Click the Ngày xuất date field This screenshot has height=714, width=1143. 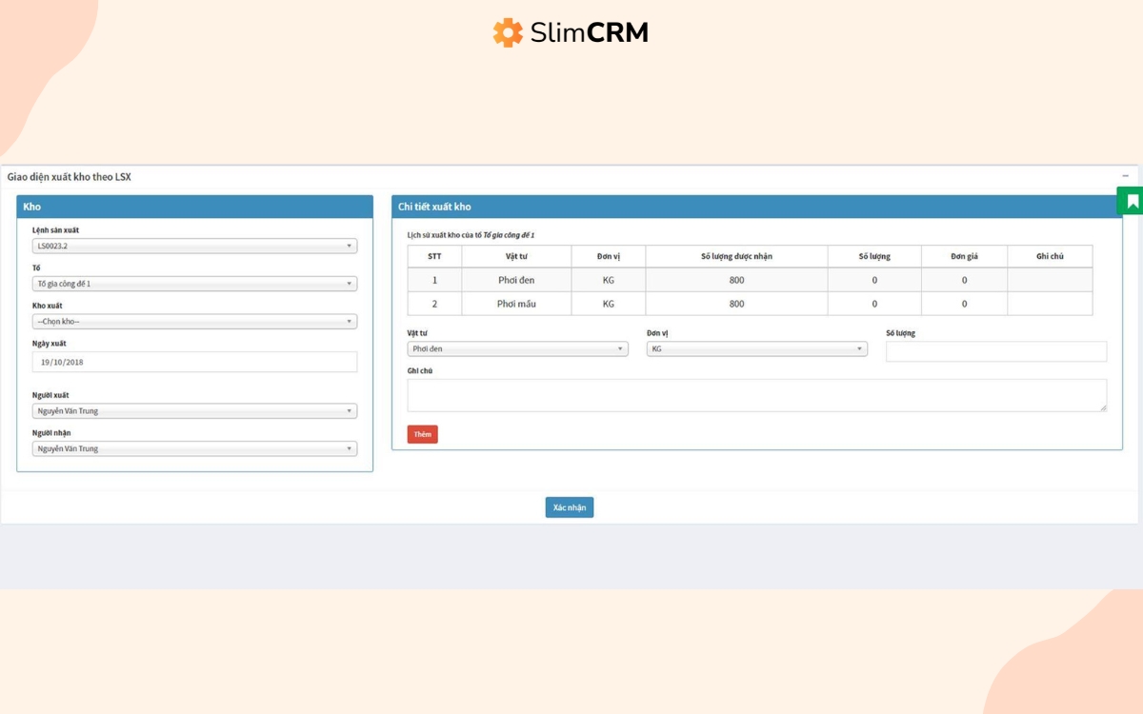(x=194, y=362)
